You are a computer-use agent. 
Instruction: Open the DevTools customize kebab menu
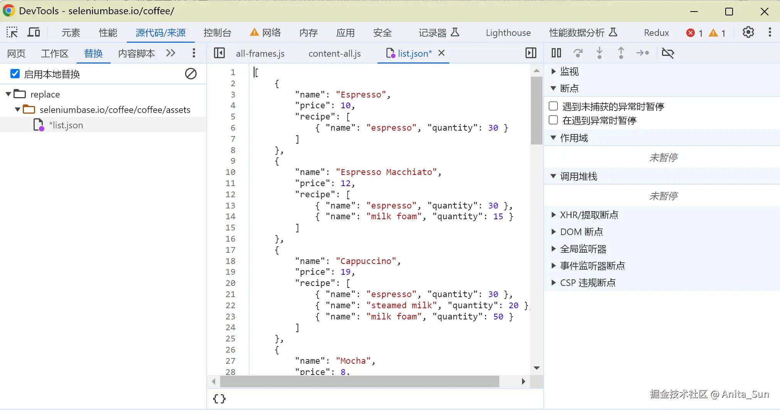tap(770, 32)
